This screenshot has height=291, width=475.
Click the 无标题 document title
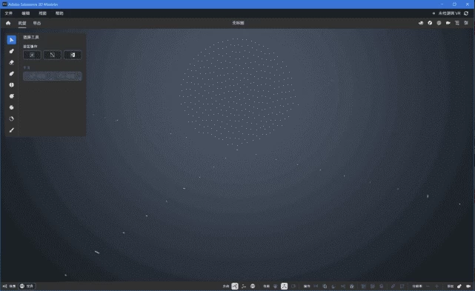[x=238, y=23]
